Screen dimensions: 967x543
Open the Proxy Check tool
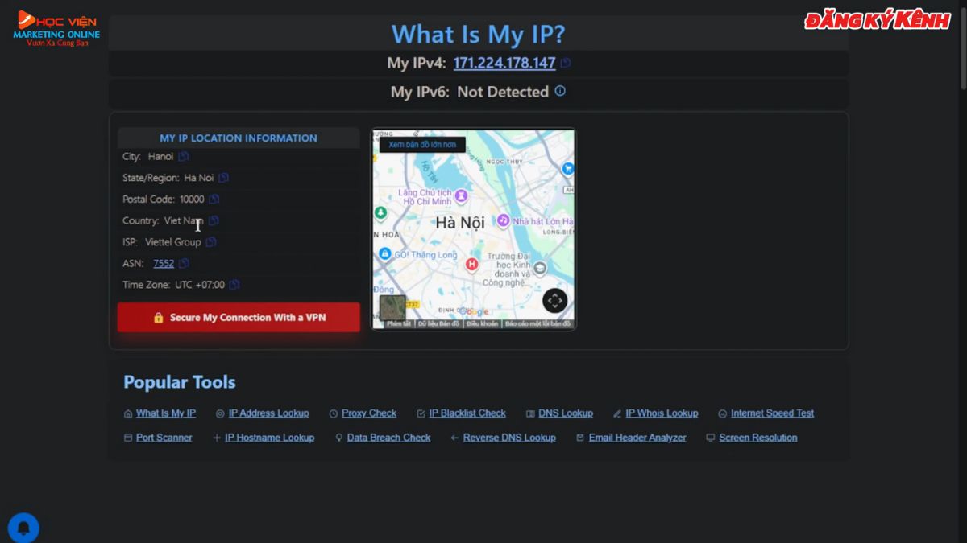370,413
